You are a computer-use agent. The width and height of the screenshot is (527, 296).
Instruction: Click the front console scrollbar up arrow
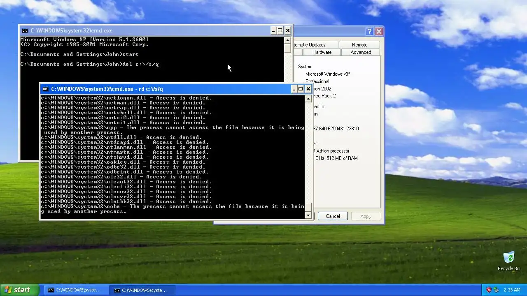(x=308, y=99)
